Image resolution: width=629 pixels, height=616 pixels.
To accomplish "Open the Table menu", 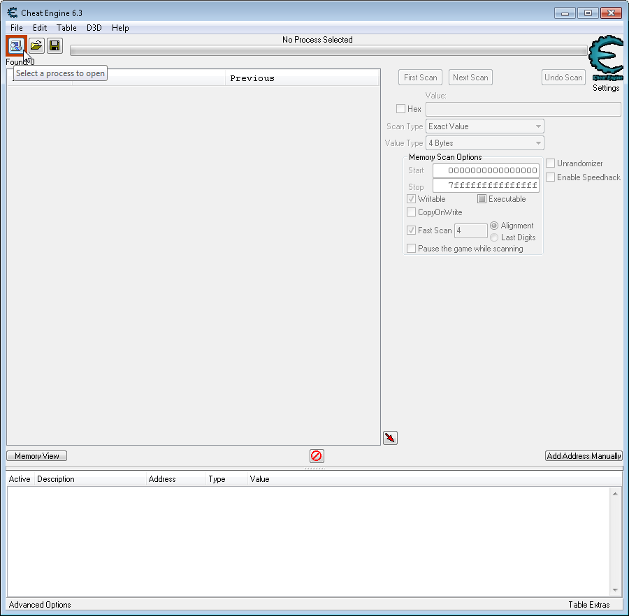I will [x=66, y=28].
